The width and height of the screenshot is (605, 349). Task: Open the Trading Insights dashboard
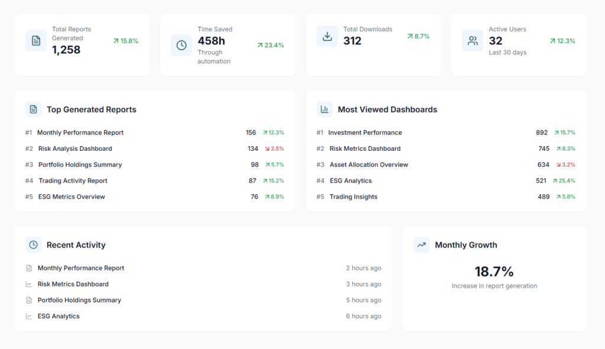pos(353,197)
